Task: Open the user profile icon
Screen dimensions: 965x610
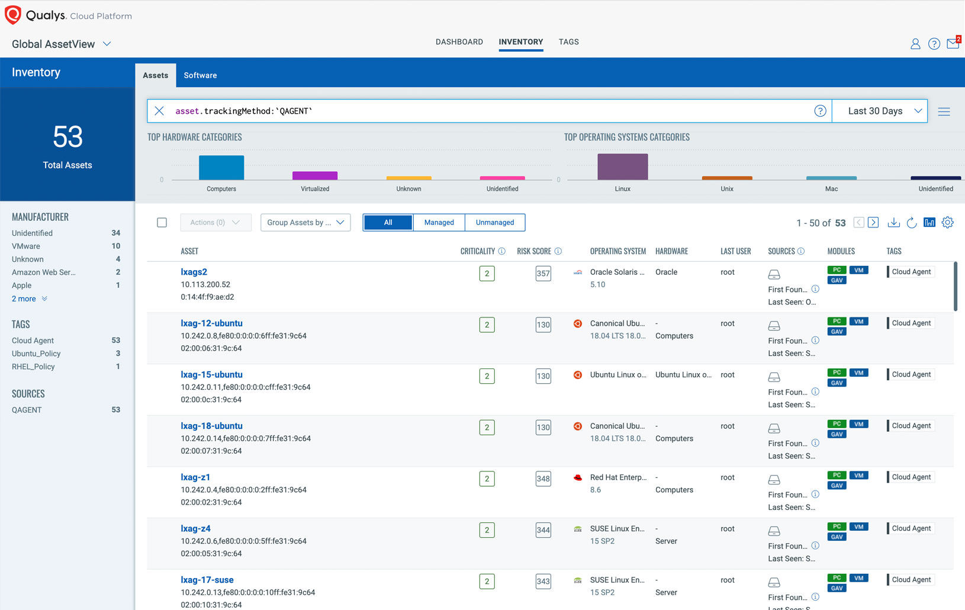Action: click(x=915, y=44)
